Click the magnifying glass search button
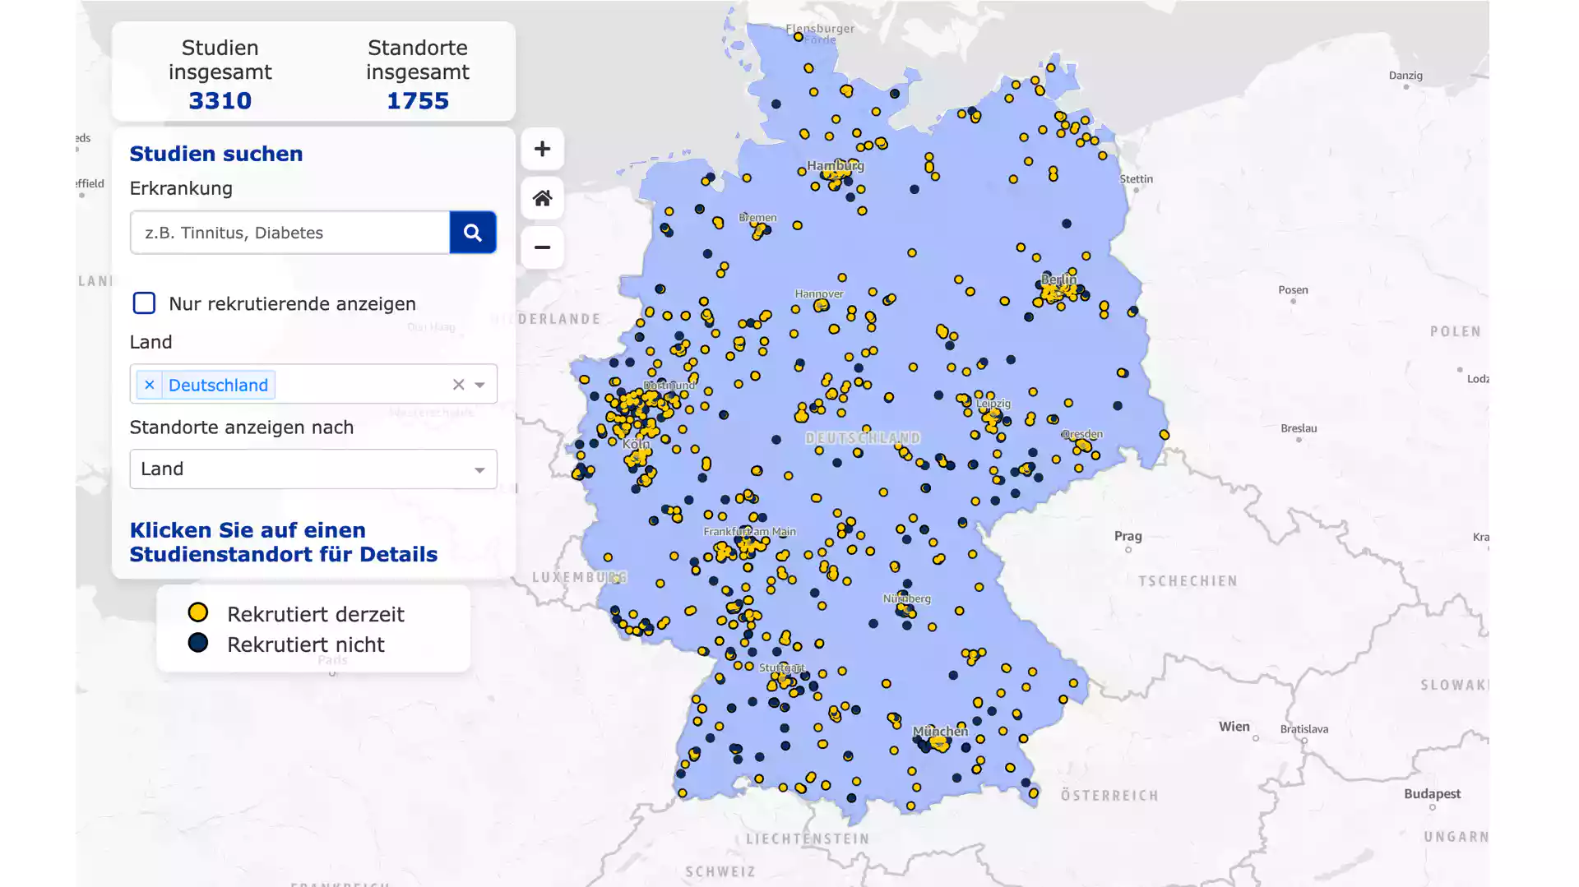The height and width of the screenshot is (887, 1579). point(472,233)
